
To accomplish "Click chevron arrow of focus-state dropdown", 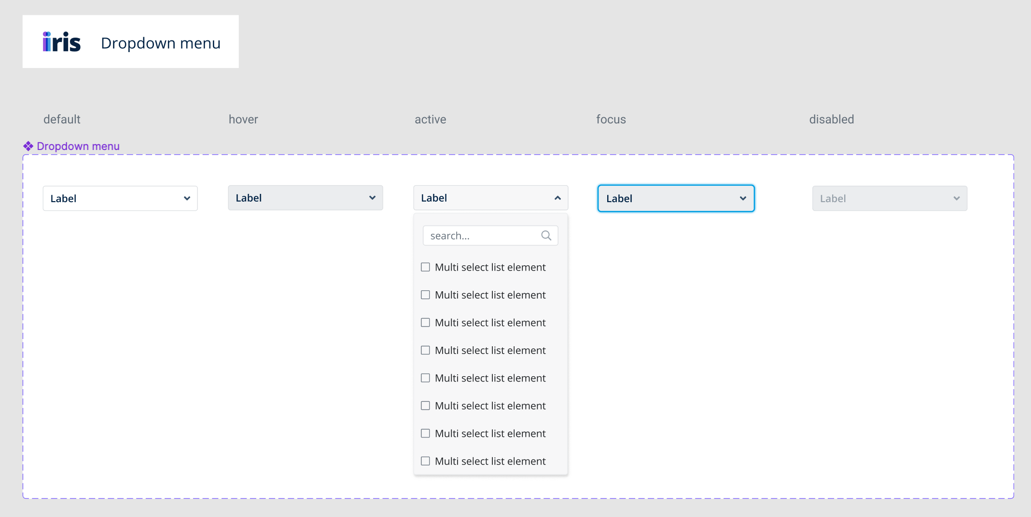I will 743,198.
